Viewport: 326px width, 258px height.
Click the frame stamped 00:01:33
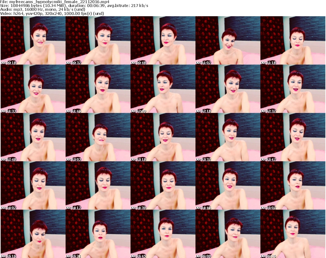[33, 89]
